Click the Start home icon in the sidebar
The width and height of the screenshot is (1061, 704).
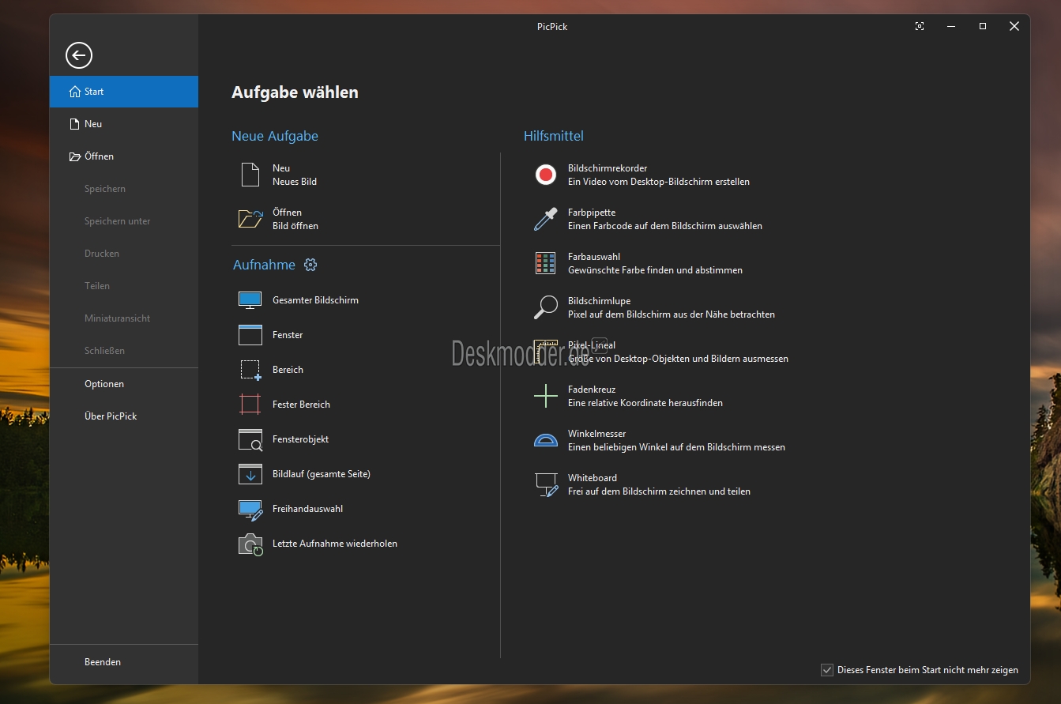click(x=75, y=92)
